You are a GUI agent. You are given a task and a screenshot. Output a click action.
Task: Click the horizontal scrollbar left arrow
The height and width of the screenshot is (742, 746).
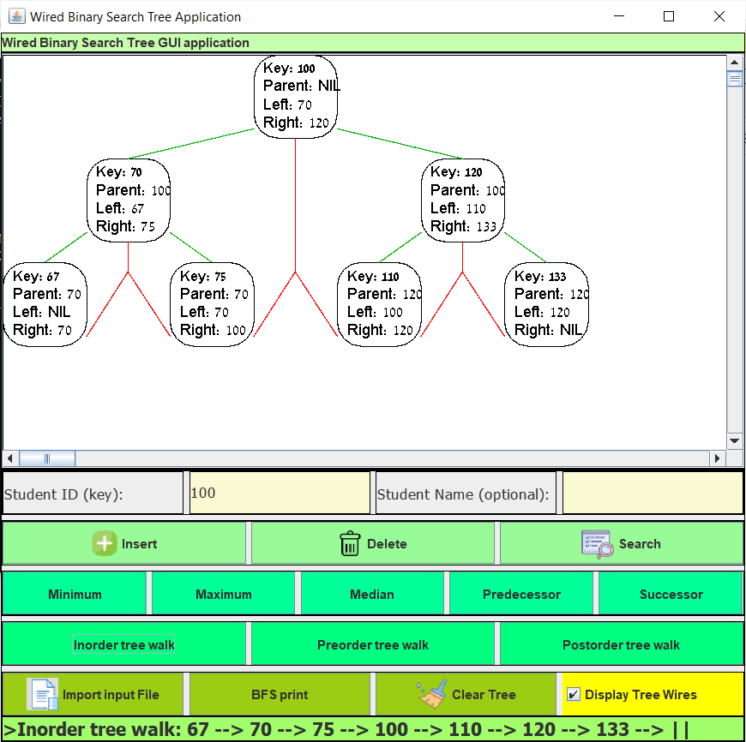click(x=11, y=458)
